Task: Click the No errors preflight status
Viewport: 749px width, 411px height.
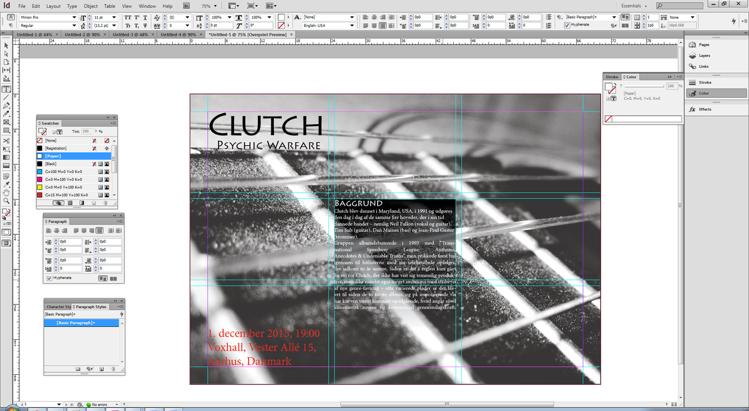Action: click(x=99, y=405)
